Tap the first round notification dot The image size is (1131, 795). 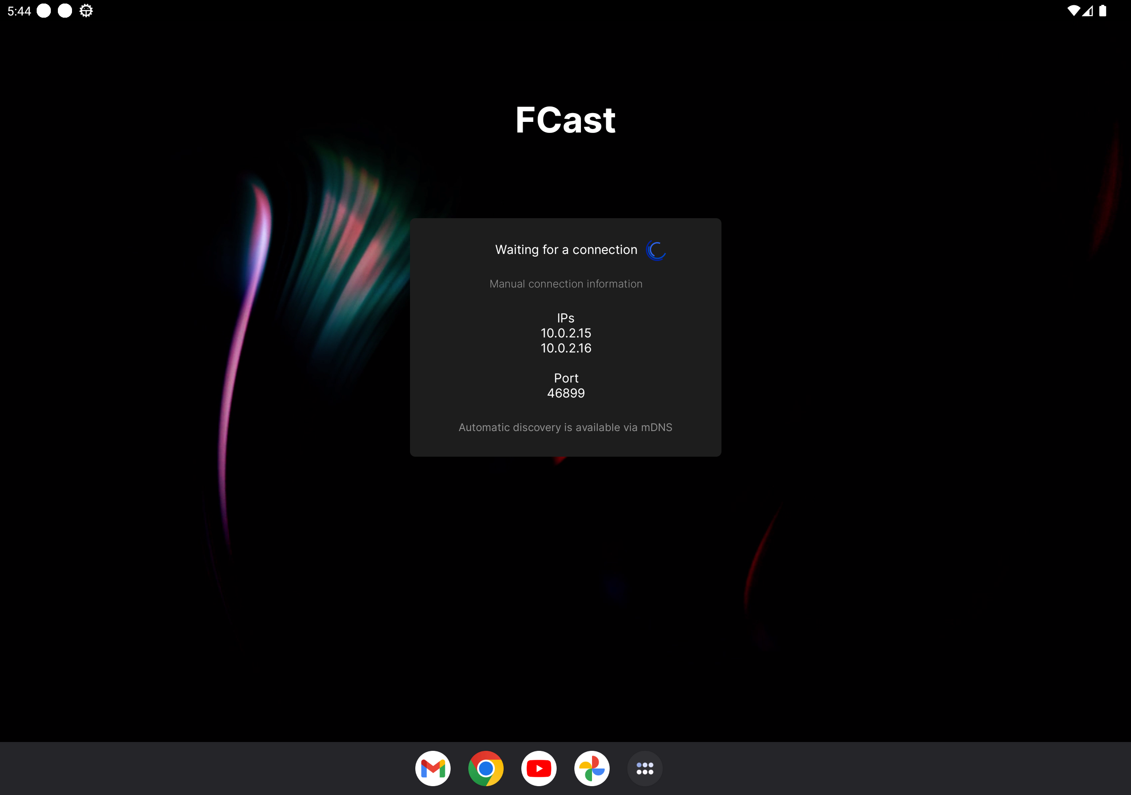44,11
